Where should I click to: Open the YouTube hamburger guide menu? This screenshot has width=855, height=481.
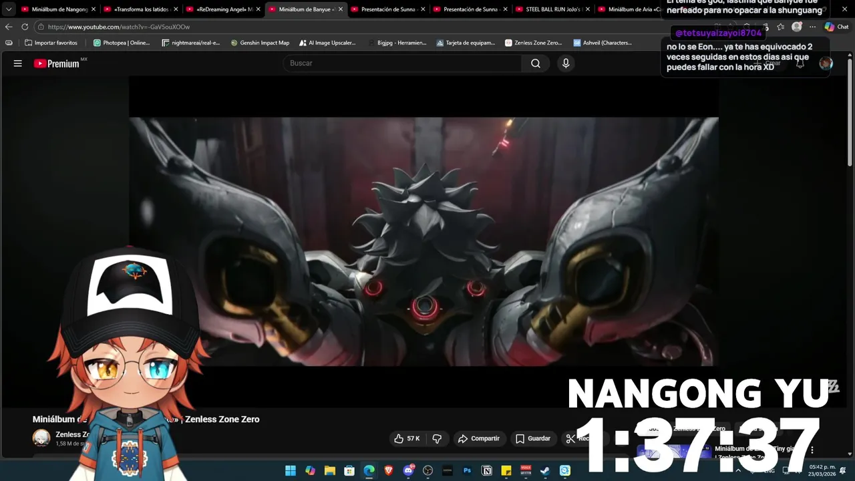pyautogui.click(x=18, y=63)
